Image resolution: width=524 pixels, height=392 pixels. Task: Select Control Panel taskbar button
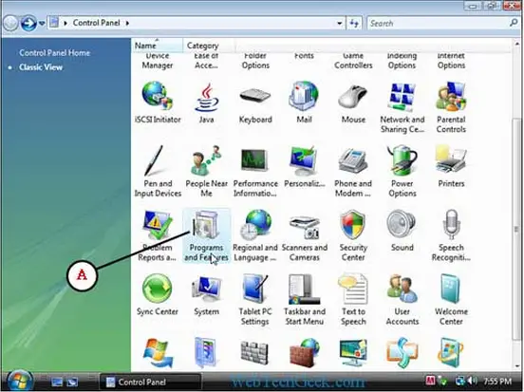(150, 382)
